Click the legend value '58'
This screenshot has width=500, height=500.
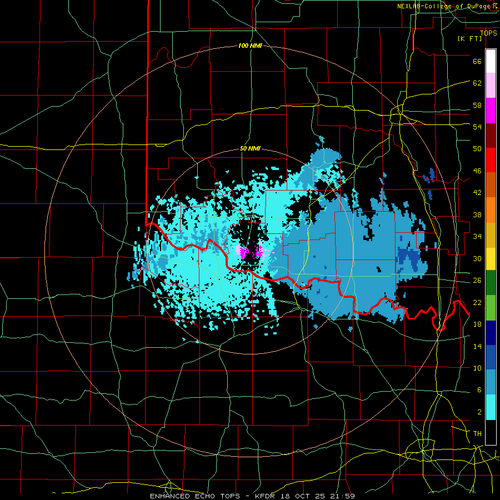click(477, 105)
